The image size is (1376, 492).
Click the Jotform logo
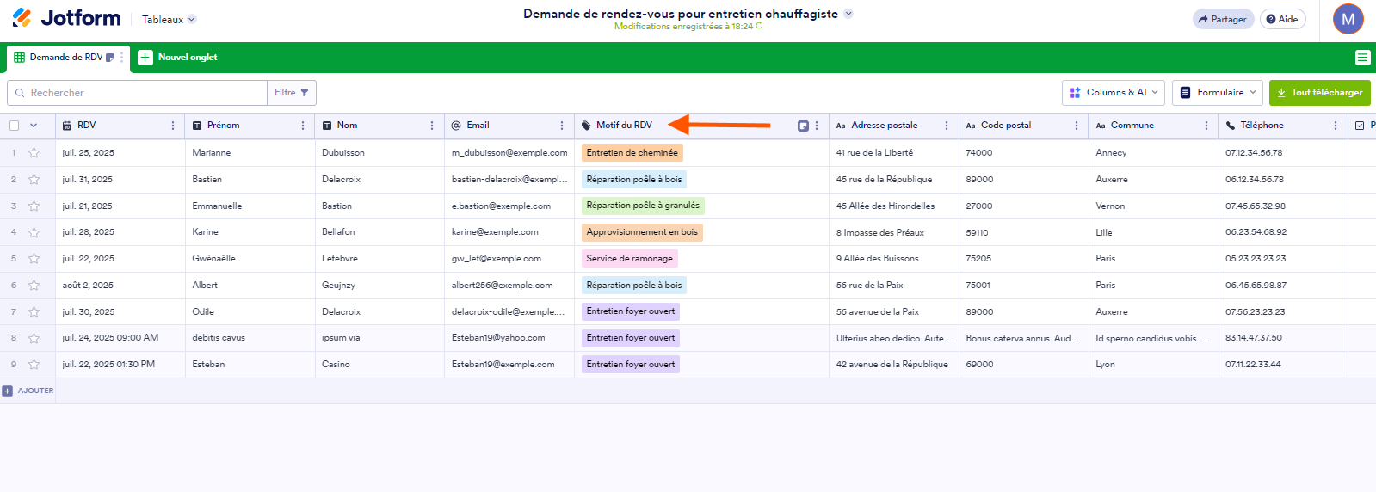pyautogui.click(x=66, y=18)
